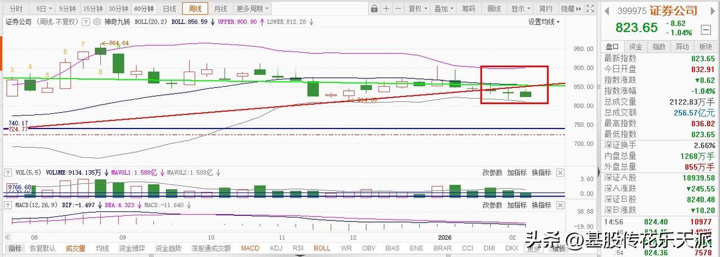
Task: Click 筹码 toolbar button
Action: click(469, 8)
